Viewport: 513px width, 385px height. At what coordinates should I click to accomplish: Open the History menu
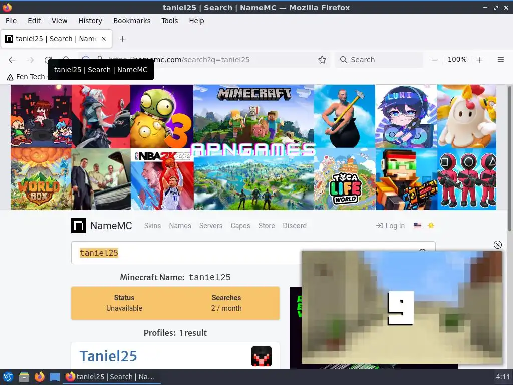(x=90, y=21)
